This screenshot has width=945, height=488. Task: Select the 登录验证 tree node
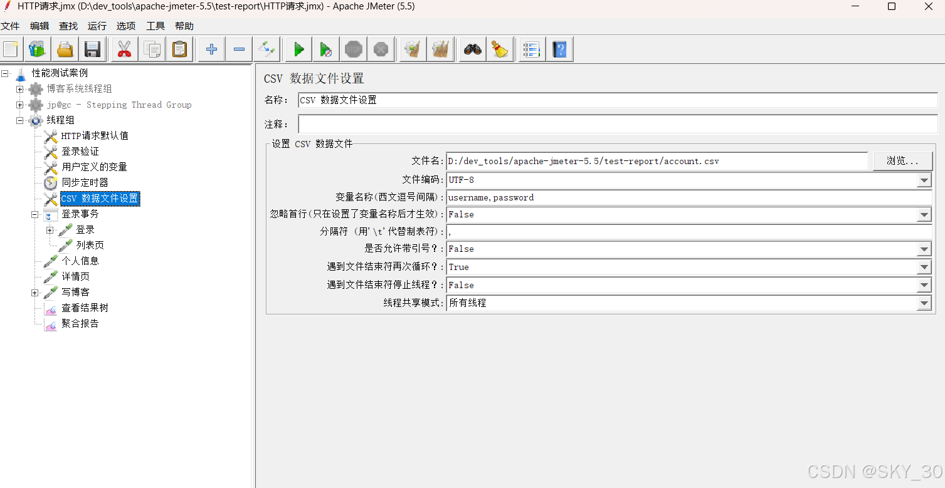(x=80, y=151)
